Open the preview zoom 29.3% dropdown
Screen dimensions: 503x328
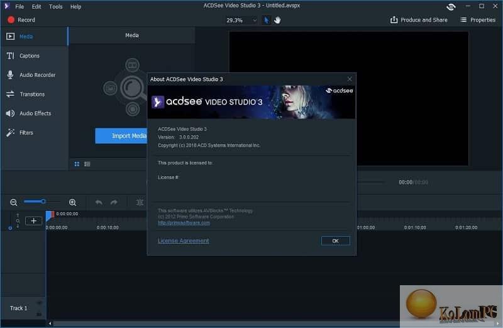pos(241,20)
